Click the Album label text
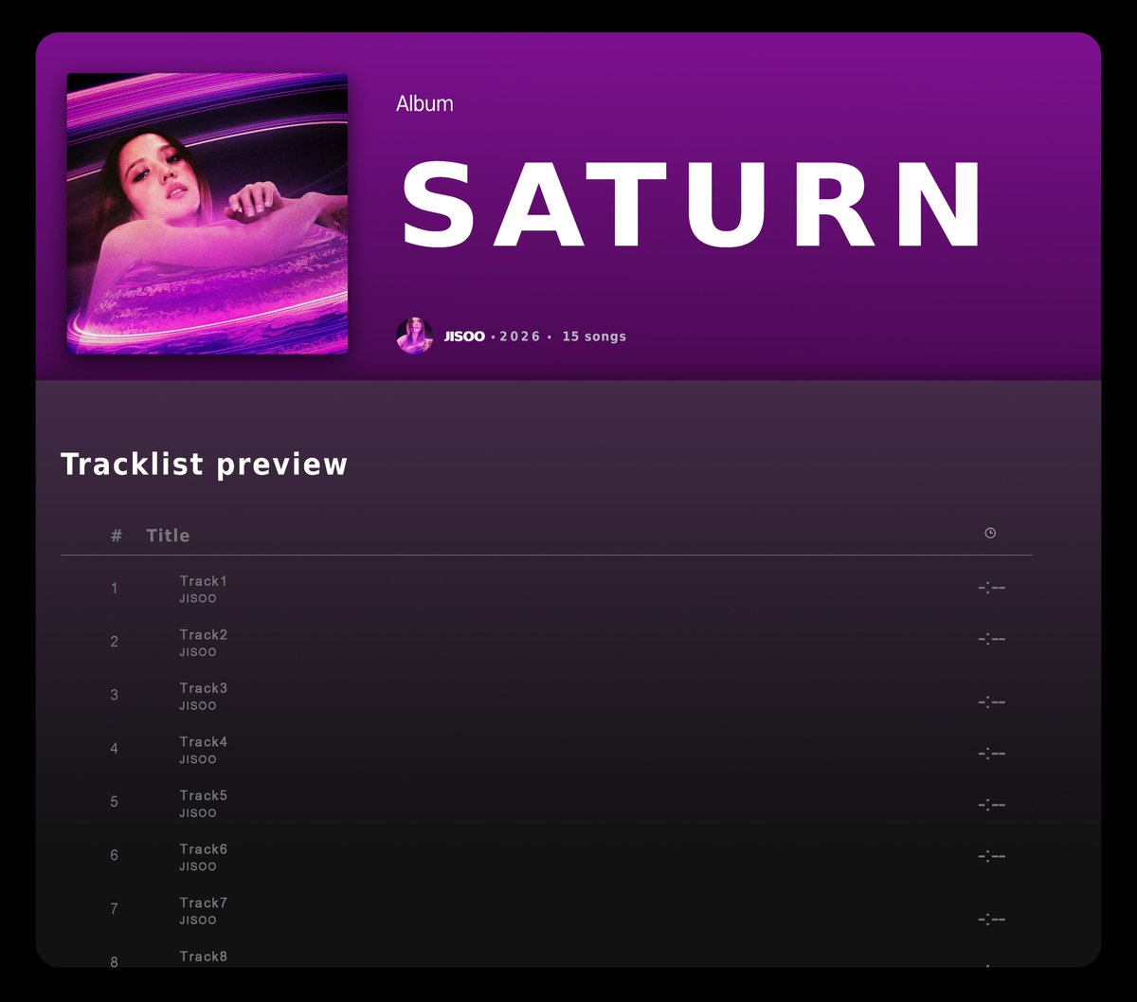The width and height of the screenshot is (1137, 1002). click(x=424, y=103)
